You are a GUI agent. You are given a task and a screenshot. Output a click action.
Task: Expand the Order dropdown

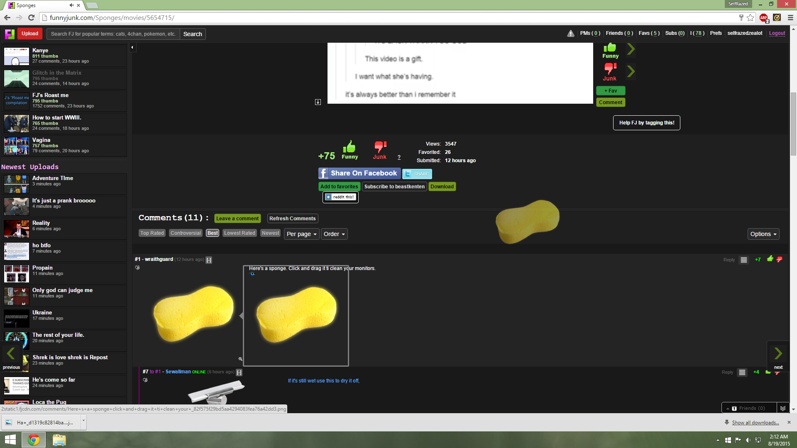click(334, 234)
